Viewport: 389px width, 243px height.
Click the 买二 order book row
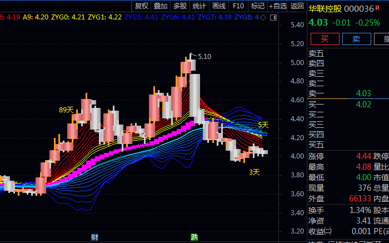[348, 115]
